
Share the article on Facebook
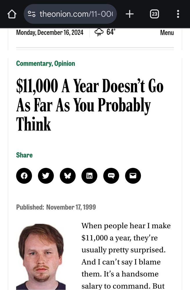(x=24, y=176)
